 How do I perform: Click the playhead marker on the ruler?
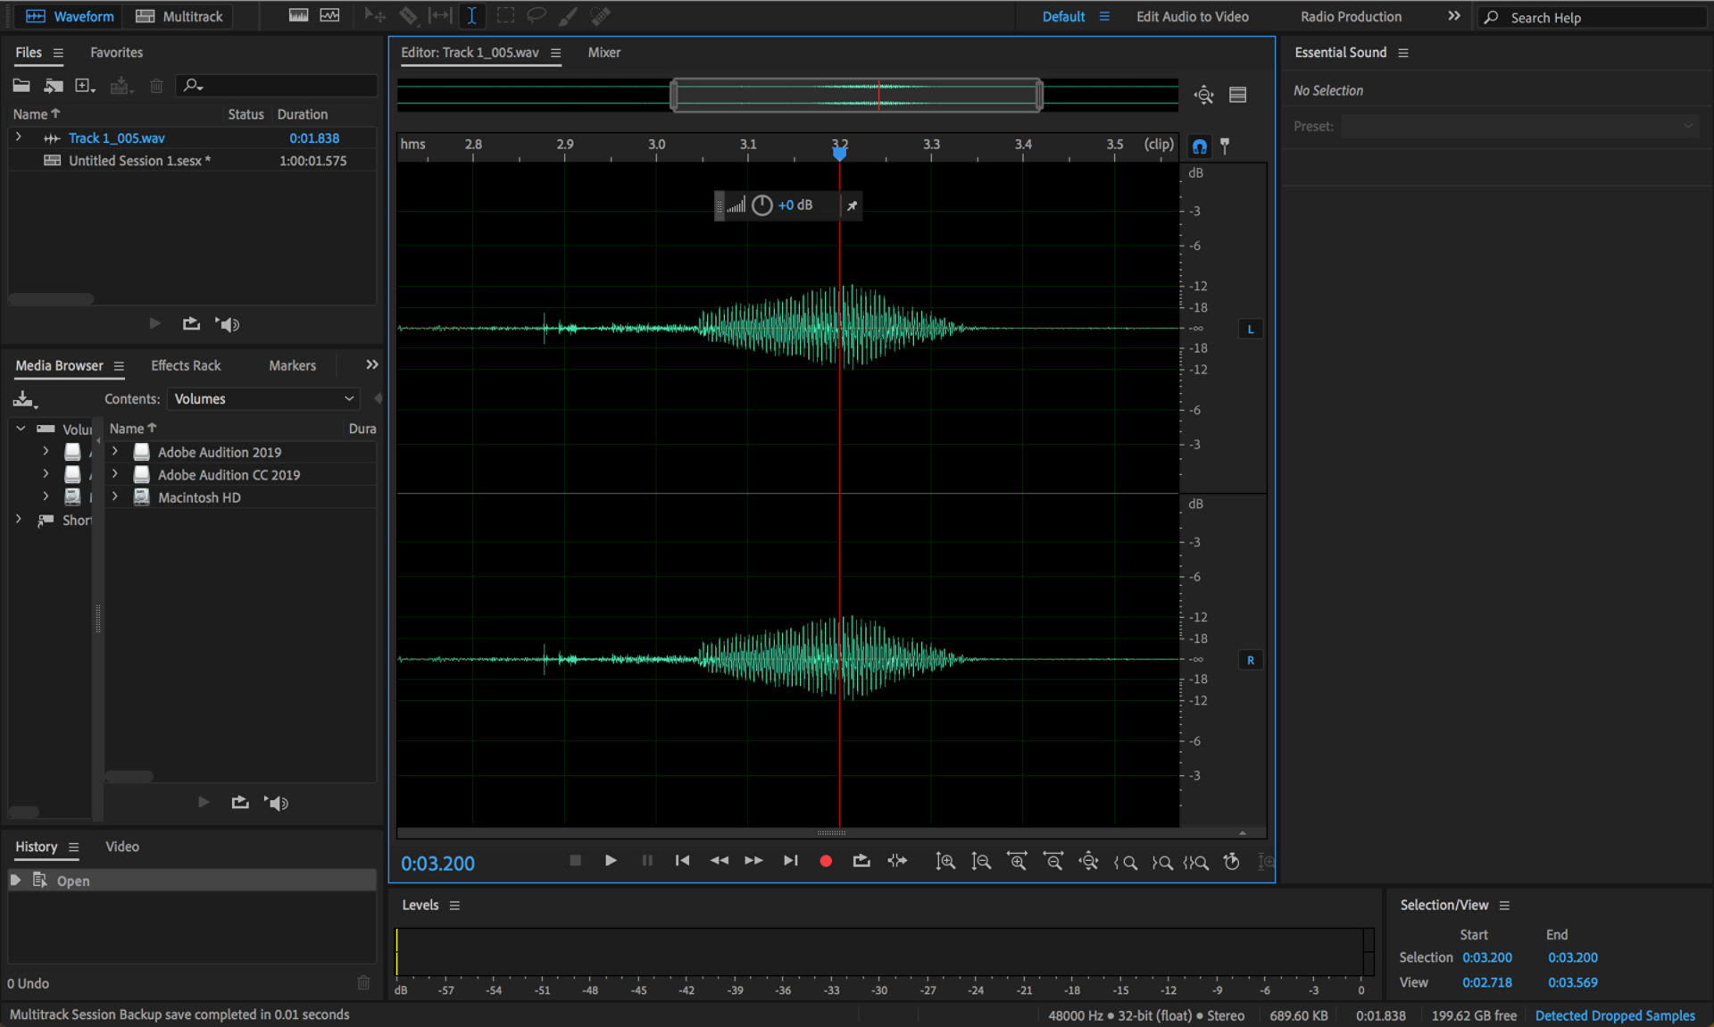[839, 153]
